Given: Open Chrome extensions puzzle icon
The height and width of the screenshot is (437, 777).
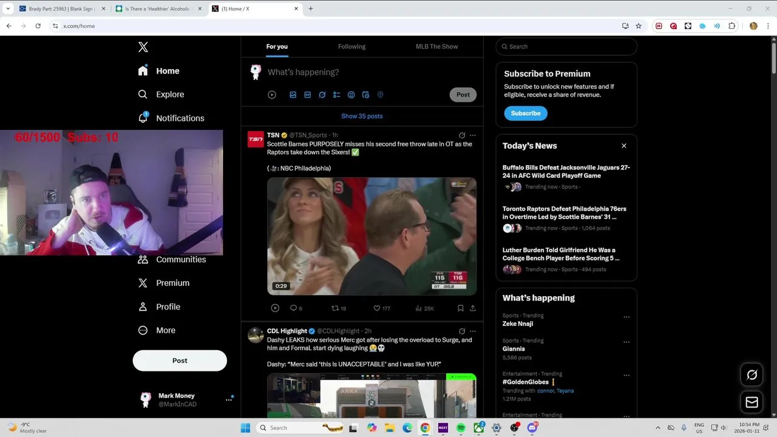Looking at the screenshot, I should [731, 26].
